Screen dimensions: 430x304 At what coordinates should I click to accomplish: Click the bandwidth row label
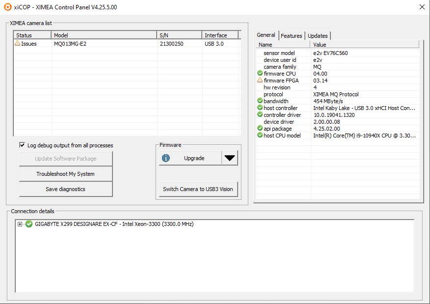[x=276, y=101]
